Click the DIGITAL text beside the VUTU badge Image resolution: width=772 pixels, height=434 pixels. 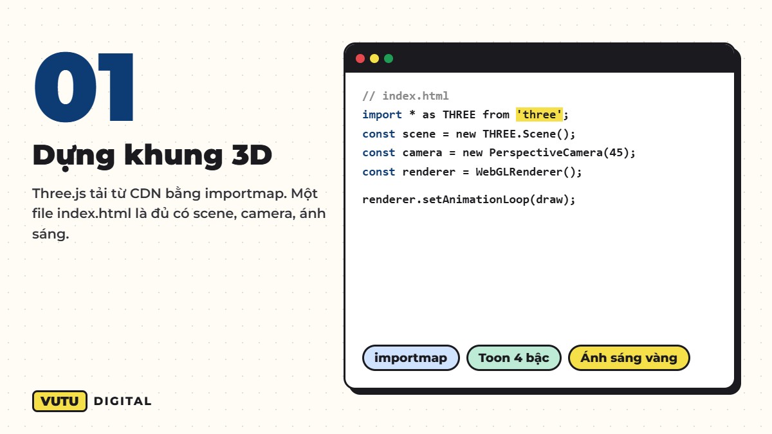coord(123,401)
